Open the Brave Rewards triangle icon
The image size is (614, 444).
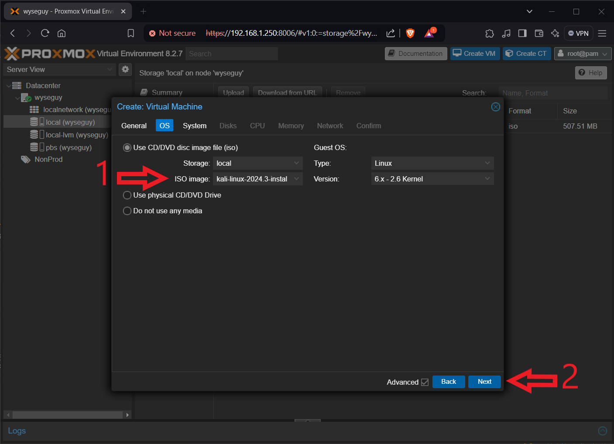pos(430,33)
